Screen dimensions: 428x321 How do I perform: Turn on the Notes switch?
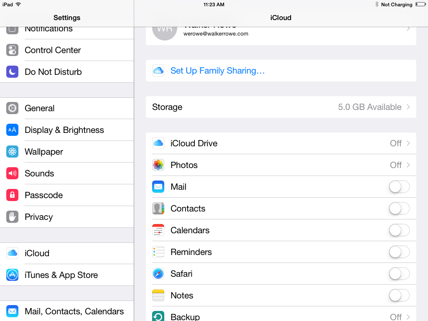[x=399, y=296]
